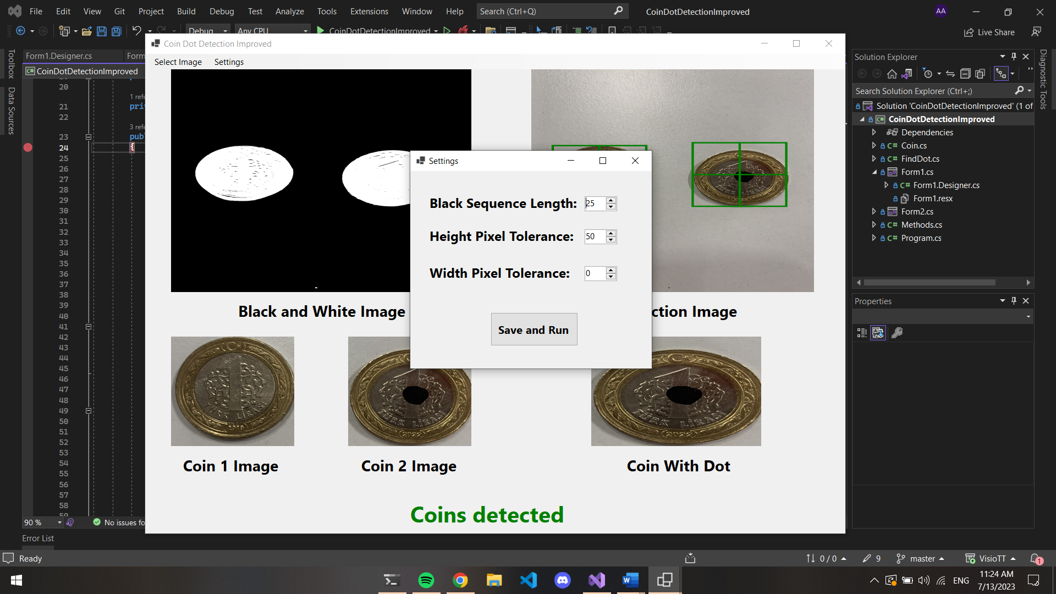Increase Height Pixel Tolerance with up arrow
The image size is (1056, 594).
611,233
